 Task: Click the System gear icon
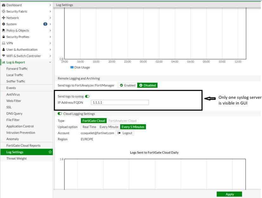(x=3, y=24)
